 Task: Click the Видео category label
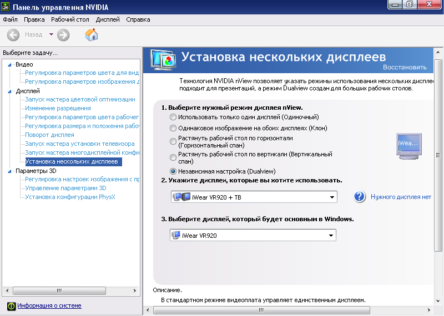point(24,64)
